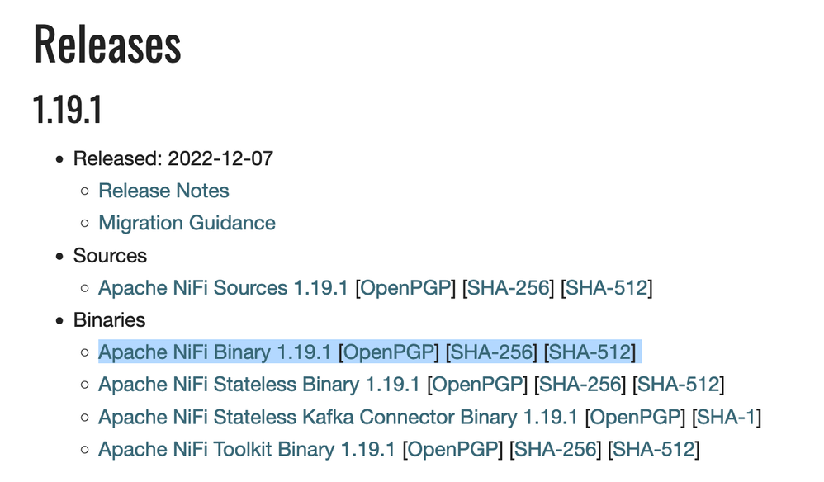824x482 pixels.
Task: Open SHA-256 checksum for NiFi Binary
Action: click(492, 352)
